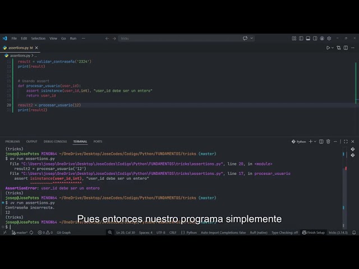The width and height of the screenshot is (359, 269).
Task: Click the procesar_usuario(12) call on line 20
Action: click(x=60, y=105)
